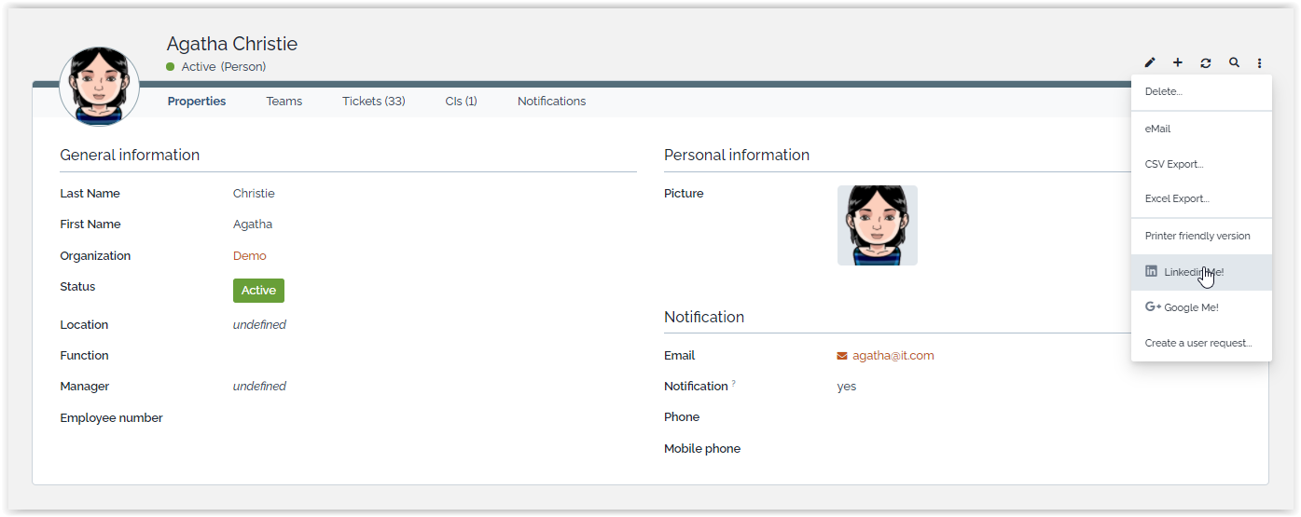Image resolution: width=1301 pixels, height=517 pixels.
Task: Choose eMail in the actions menu
Action: pyautogui.click(x=1157, y=129)
